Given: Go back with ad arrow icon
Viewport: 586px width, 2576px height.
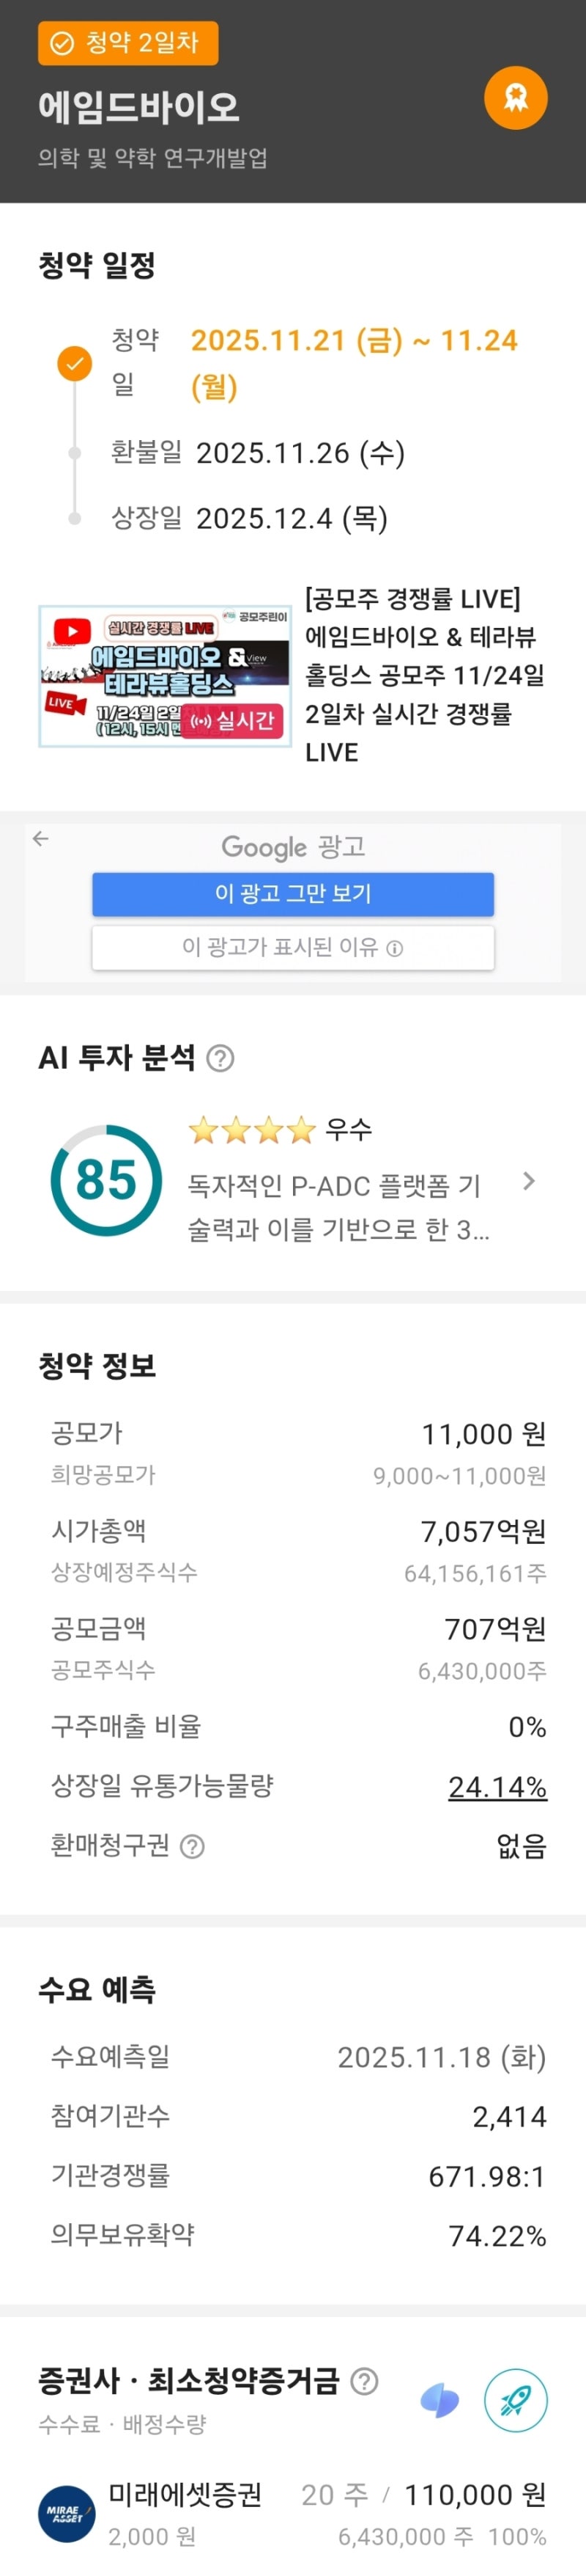Looking at the screenshot, I should (x=41, y=838).
